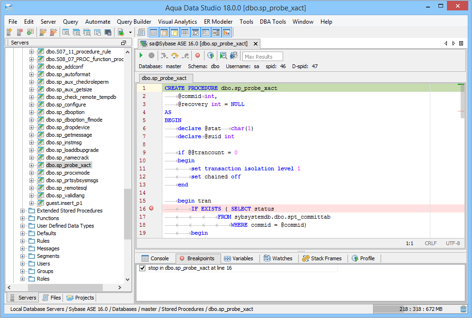Expand the User Defined Data Types folder
The image size is (472, 318).
coord(23,226)
